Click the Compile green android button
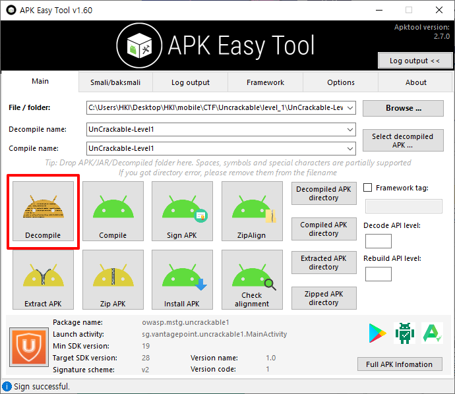Image resolution: width=455 pixels, height=394 pixels. [x=113, y=211]
